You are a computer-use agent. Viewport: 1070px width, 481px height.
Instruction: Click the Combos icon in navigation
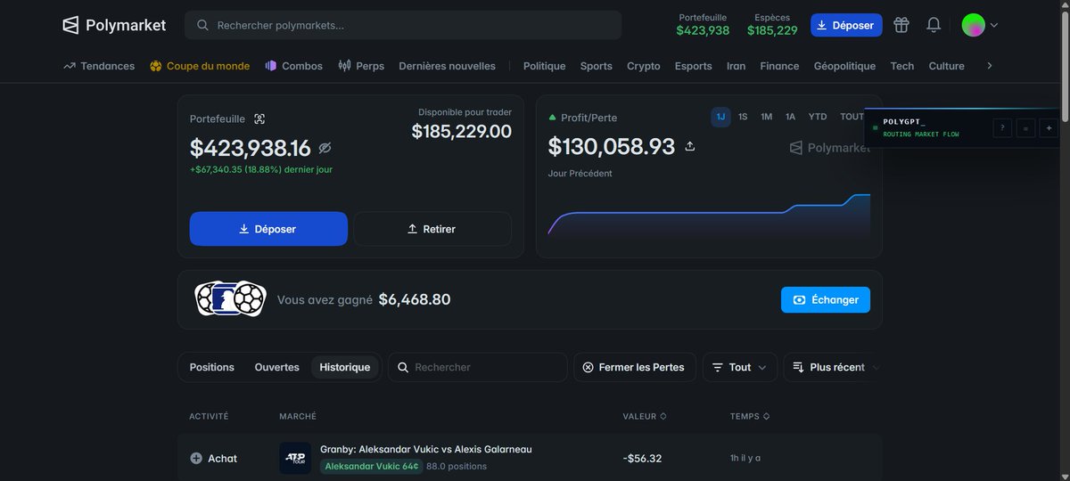271,66
